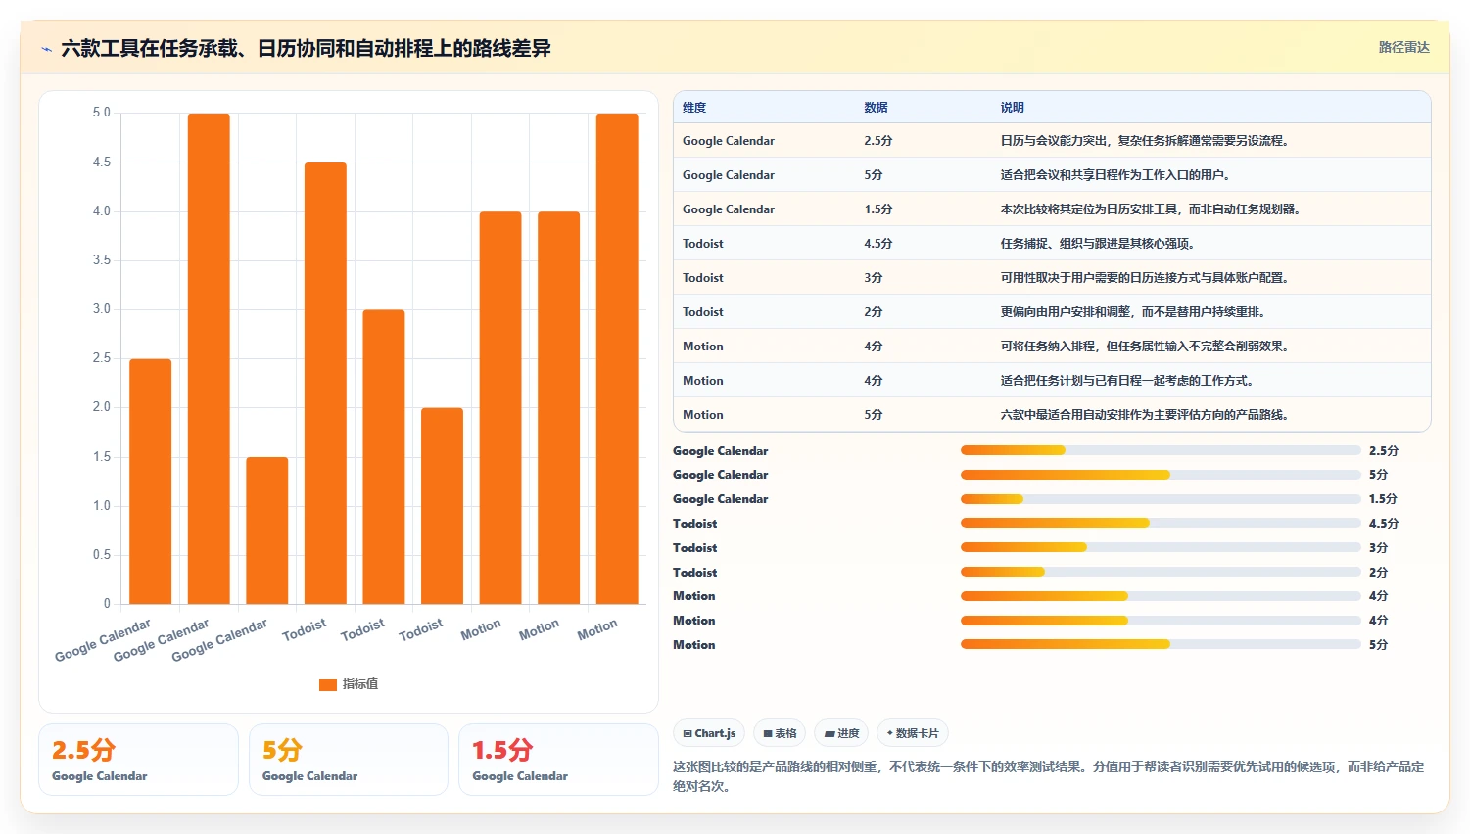This screenshot has width=1470, height=834.
Task: Click the 2.5分 cell in the table
Action: (x=878, y=141)
